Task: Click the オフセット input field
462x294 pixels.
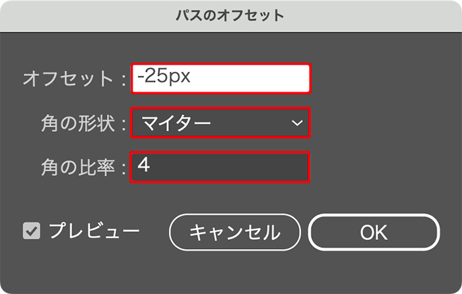Action: [x=220, y=78]
